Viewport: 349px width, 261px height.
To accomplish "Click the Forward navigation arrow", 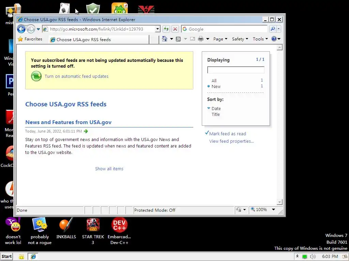I will pyautogui.click(x=31, y=29).
